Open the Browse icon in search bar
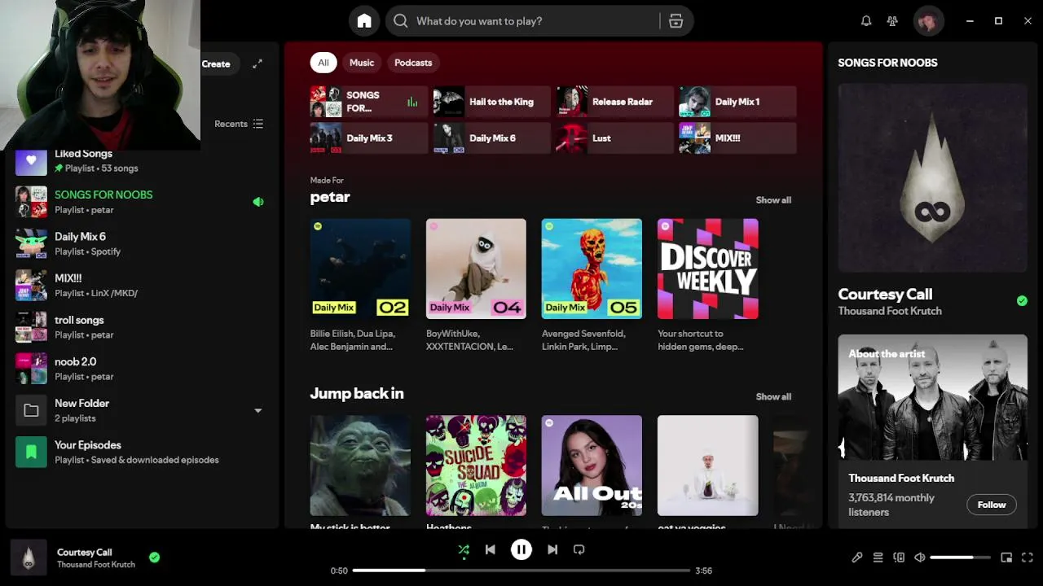1043x586 pixels. 676,21
